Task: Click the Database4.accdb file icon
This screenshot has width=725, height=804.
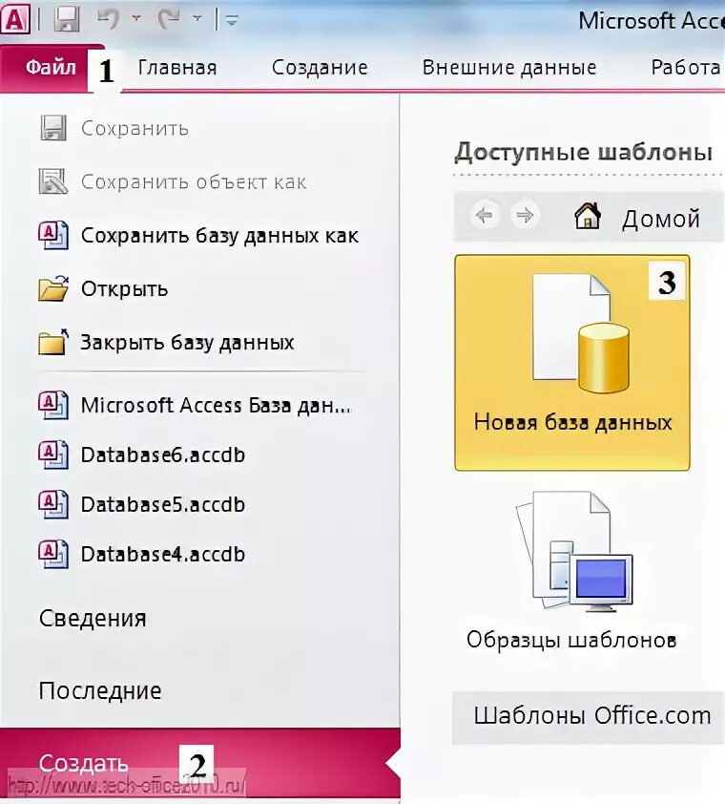Action: (x=53, y=554)
